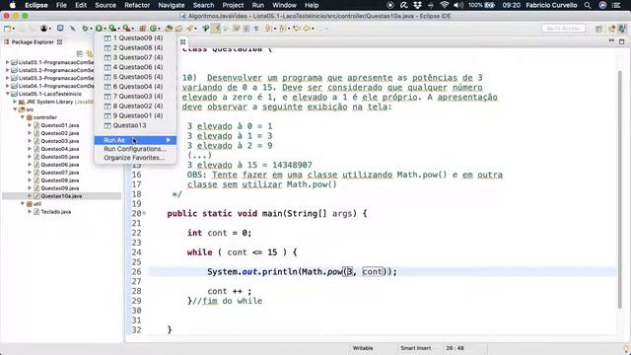Click the Coverage run icon
This screenshot has width=631, height=355.
(112, 29)
